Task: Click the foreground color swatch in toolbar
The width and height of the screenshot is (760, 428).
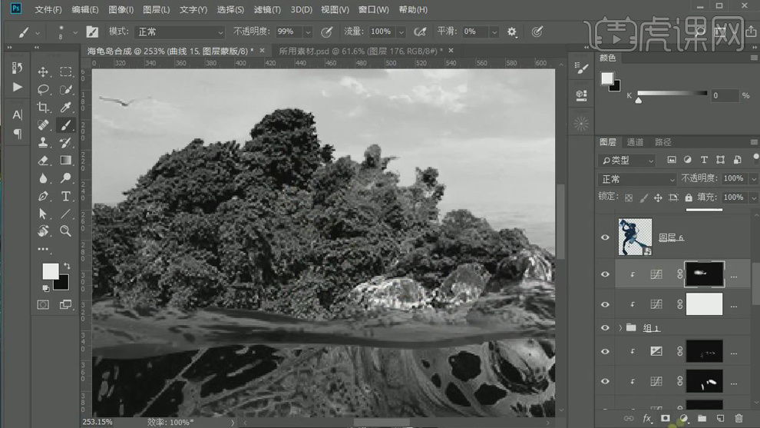Action: 50,270
